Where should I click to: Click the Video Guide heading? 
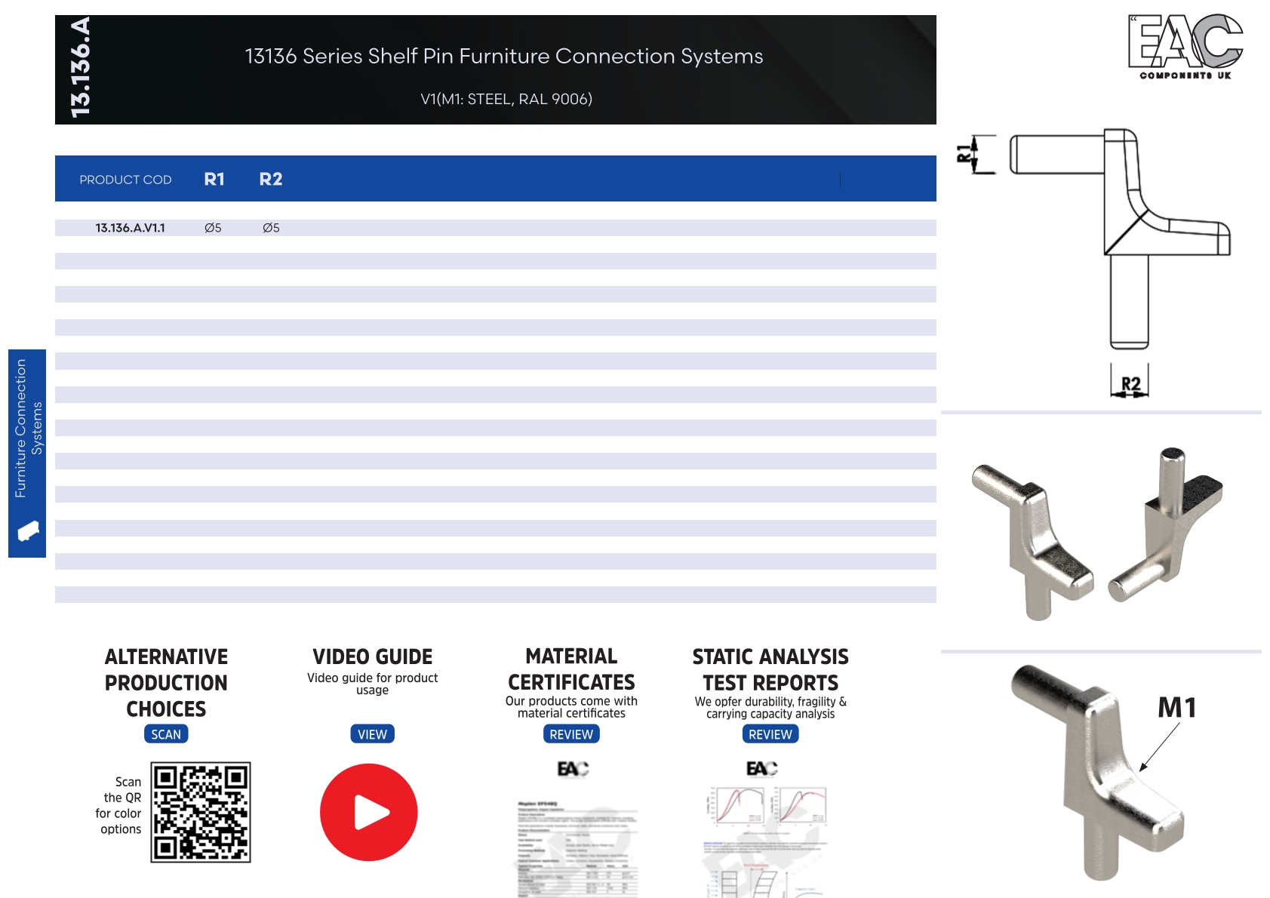click(373, 657)
